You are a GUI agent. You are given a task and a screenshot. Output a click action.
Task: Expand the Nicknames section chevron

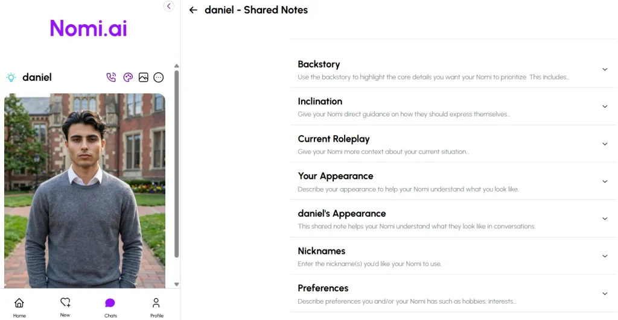pos(605,256)
